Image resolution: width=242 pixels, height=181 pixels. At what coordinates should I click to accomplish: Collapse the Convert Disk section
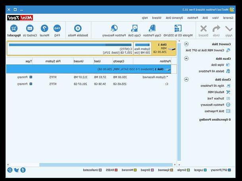pyautogui.click(x=186, y=44)
